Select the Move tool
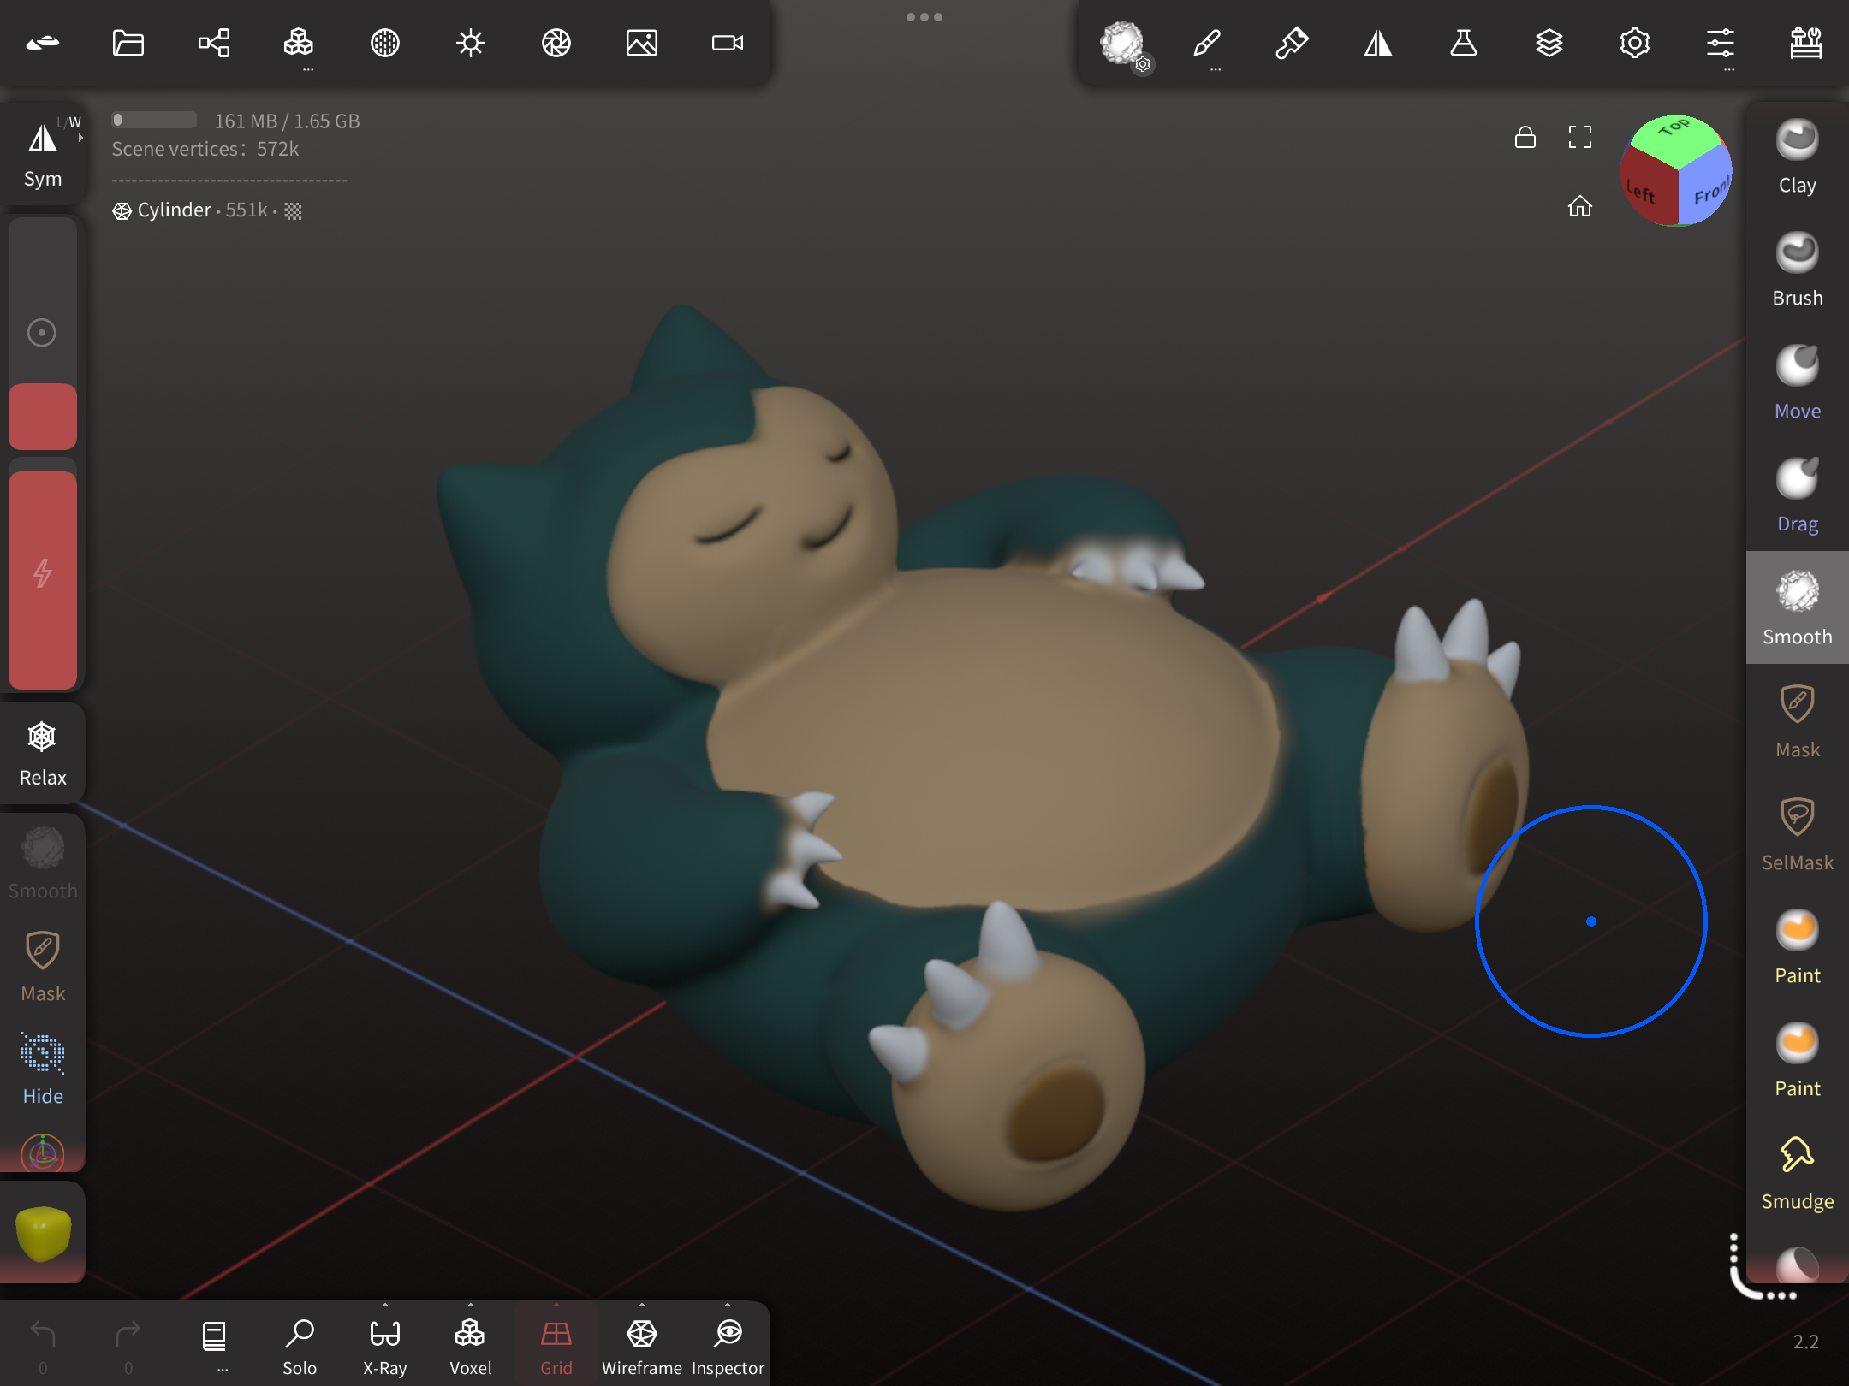This screenshot has width=1849, height=1386. tap(1797, 382)
